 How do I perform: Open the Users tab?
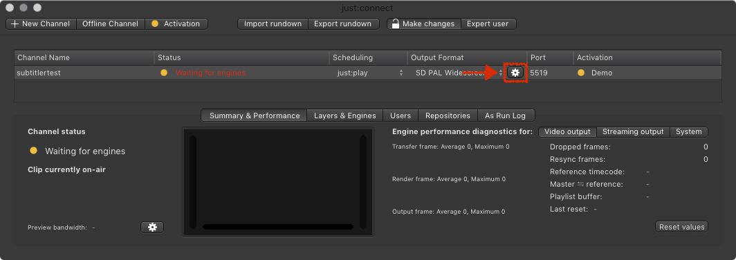[401, 115]
